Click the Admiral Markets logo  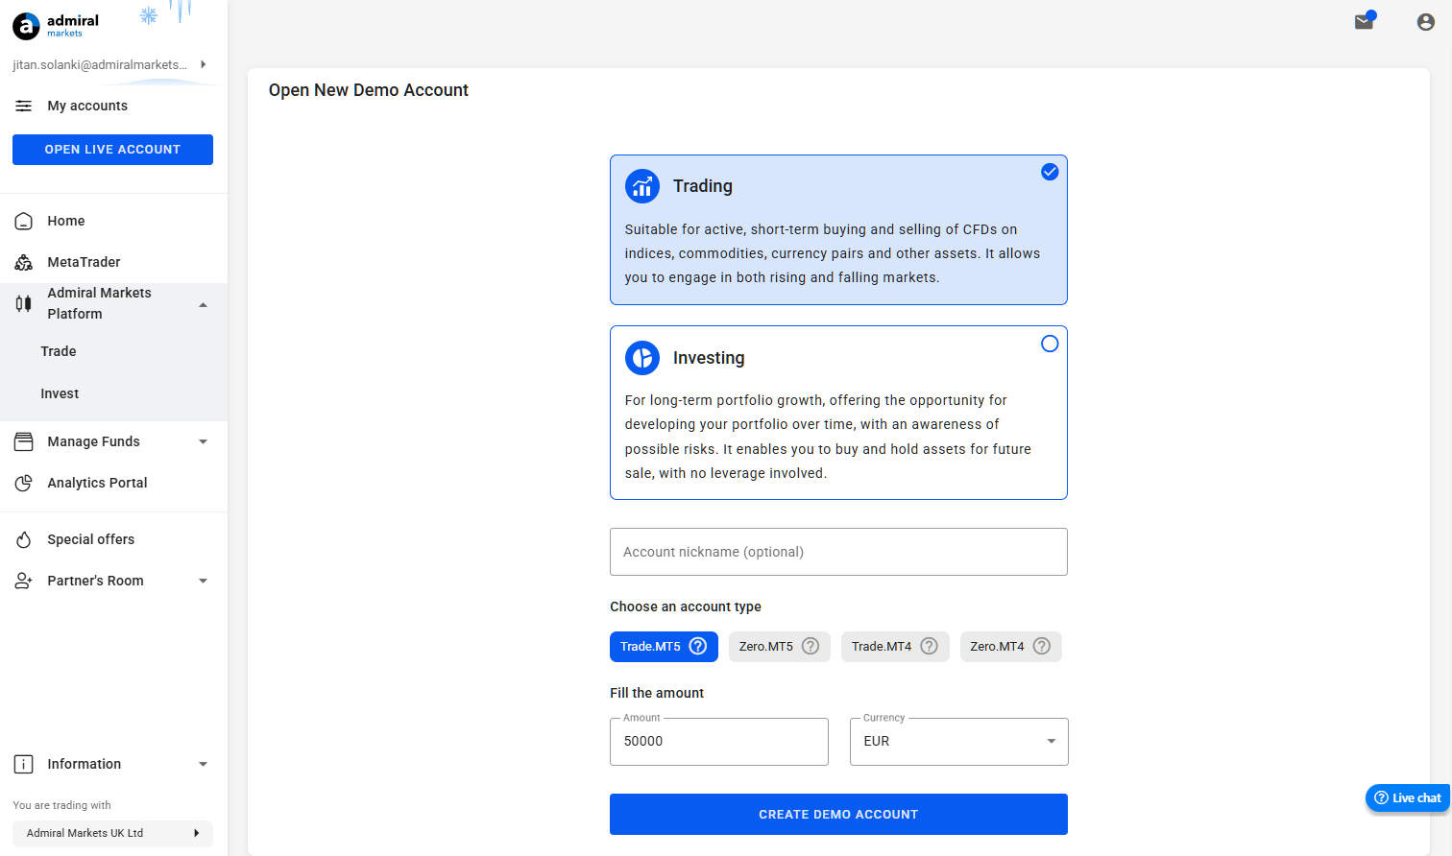click(x=56, y=25)
